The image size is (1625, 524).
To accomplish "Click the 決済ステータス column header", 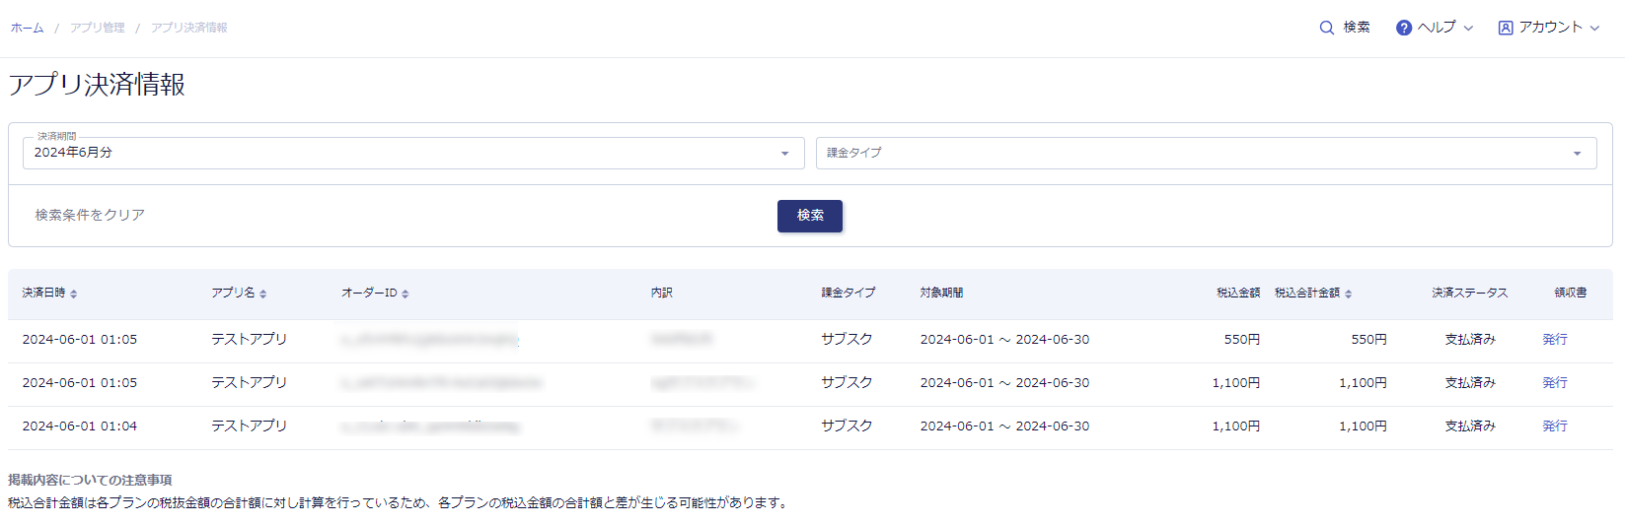I will tap(1470, 293).
